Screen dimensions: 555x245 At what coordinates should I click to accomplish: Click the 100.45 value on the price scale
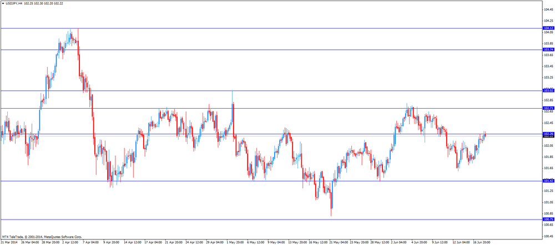tap(548, 236)
